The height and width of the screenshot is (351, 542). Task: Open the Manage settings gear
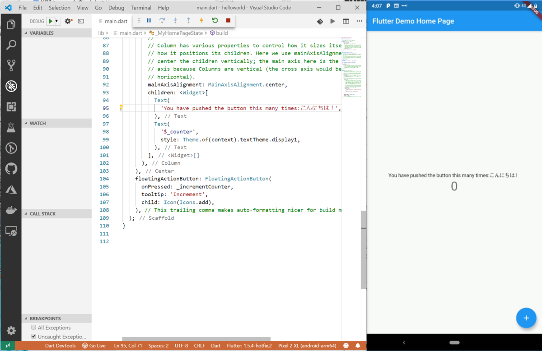pyautogui.click(x=11, y=331)
